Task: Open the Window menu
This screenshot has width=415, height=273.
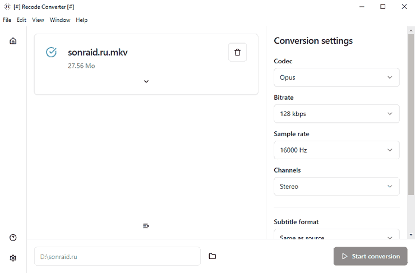Action: (60, 20)
